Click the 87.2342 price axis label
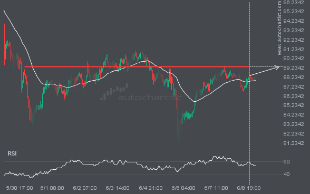This screenshot has width=310, height=194. (293, 86)
